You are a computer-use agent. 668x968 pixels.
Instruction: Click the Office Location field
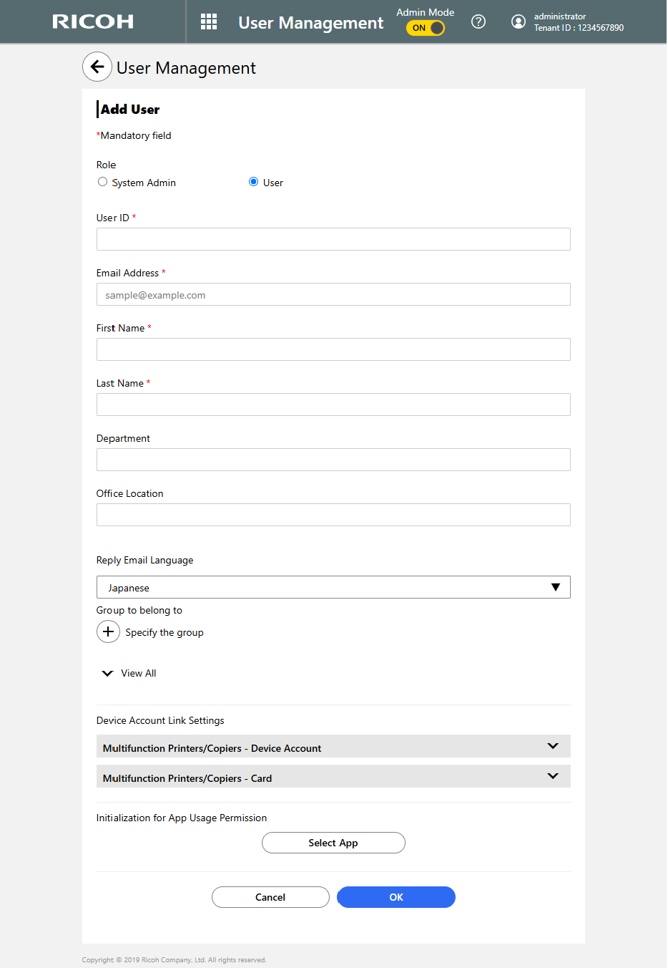tap(333, 515)
